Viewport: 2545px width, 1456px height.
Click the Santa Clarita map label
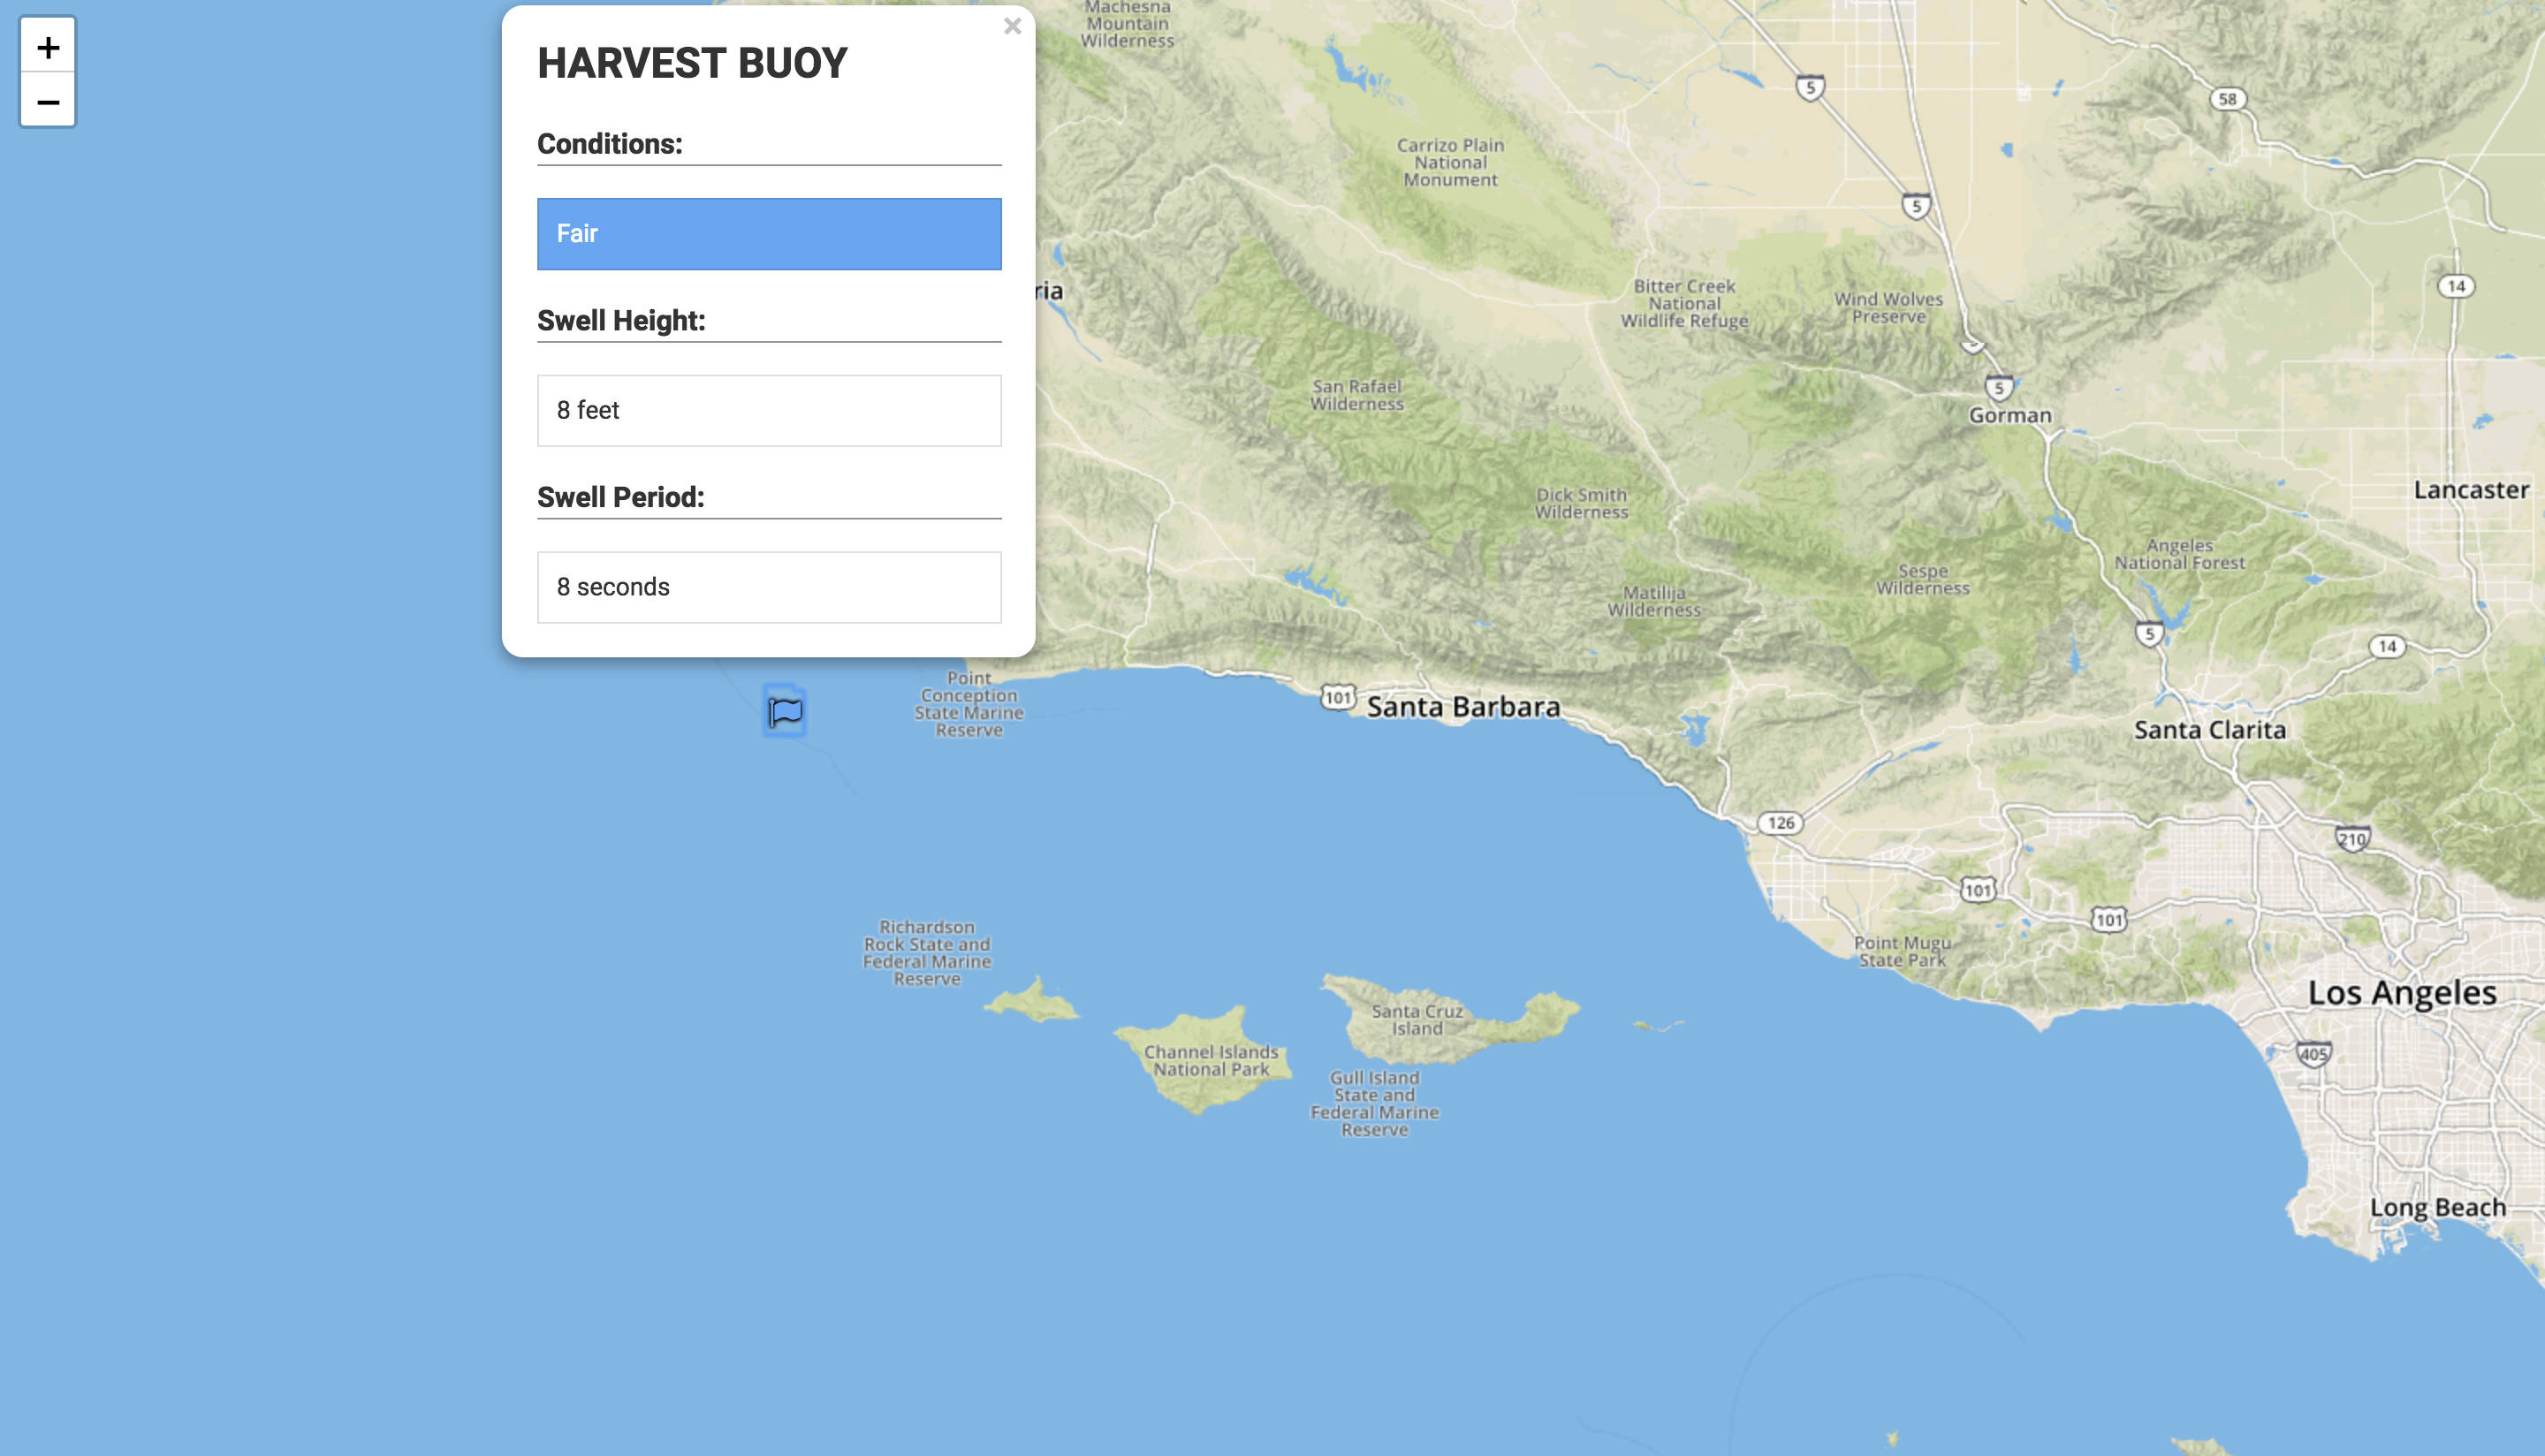click(x=2210, y=730)
